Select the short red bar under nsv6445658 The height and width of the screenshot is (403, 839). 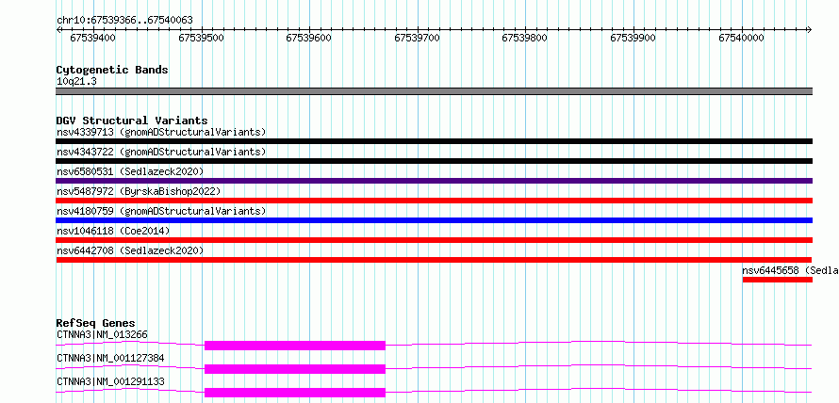(778, 280)
